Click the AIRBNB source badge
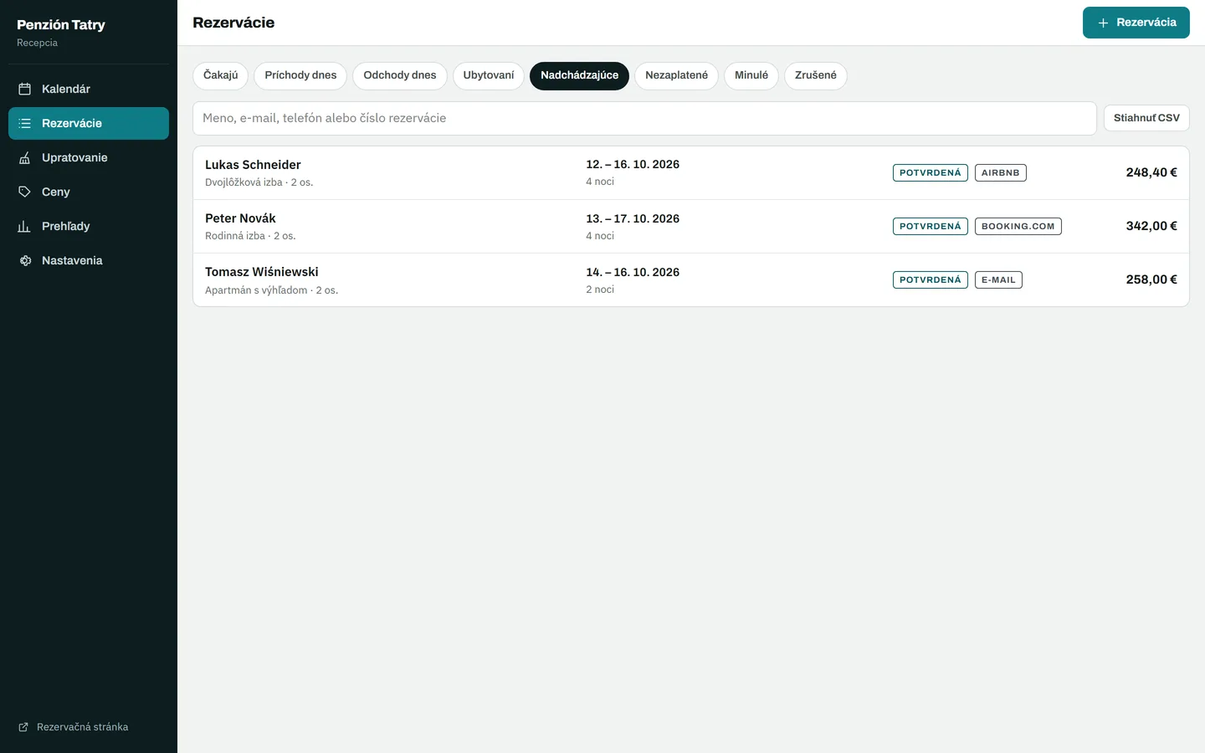The width and height of the screenshot is (1205, 753). 1000,173
